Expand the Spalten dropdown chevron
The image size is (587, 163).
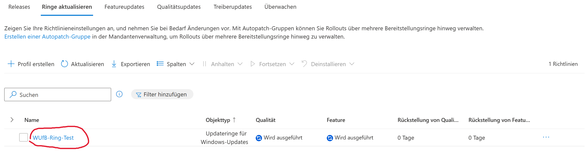coord(192,64)
